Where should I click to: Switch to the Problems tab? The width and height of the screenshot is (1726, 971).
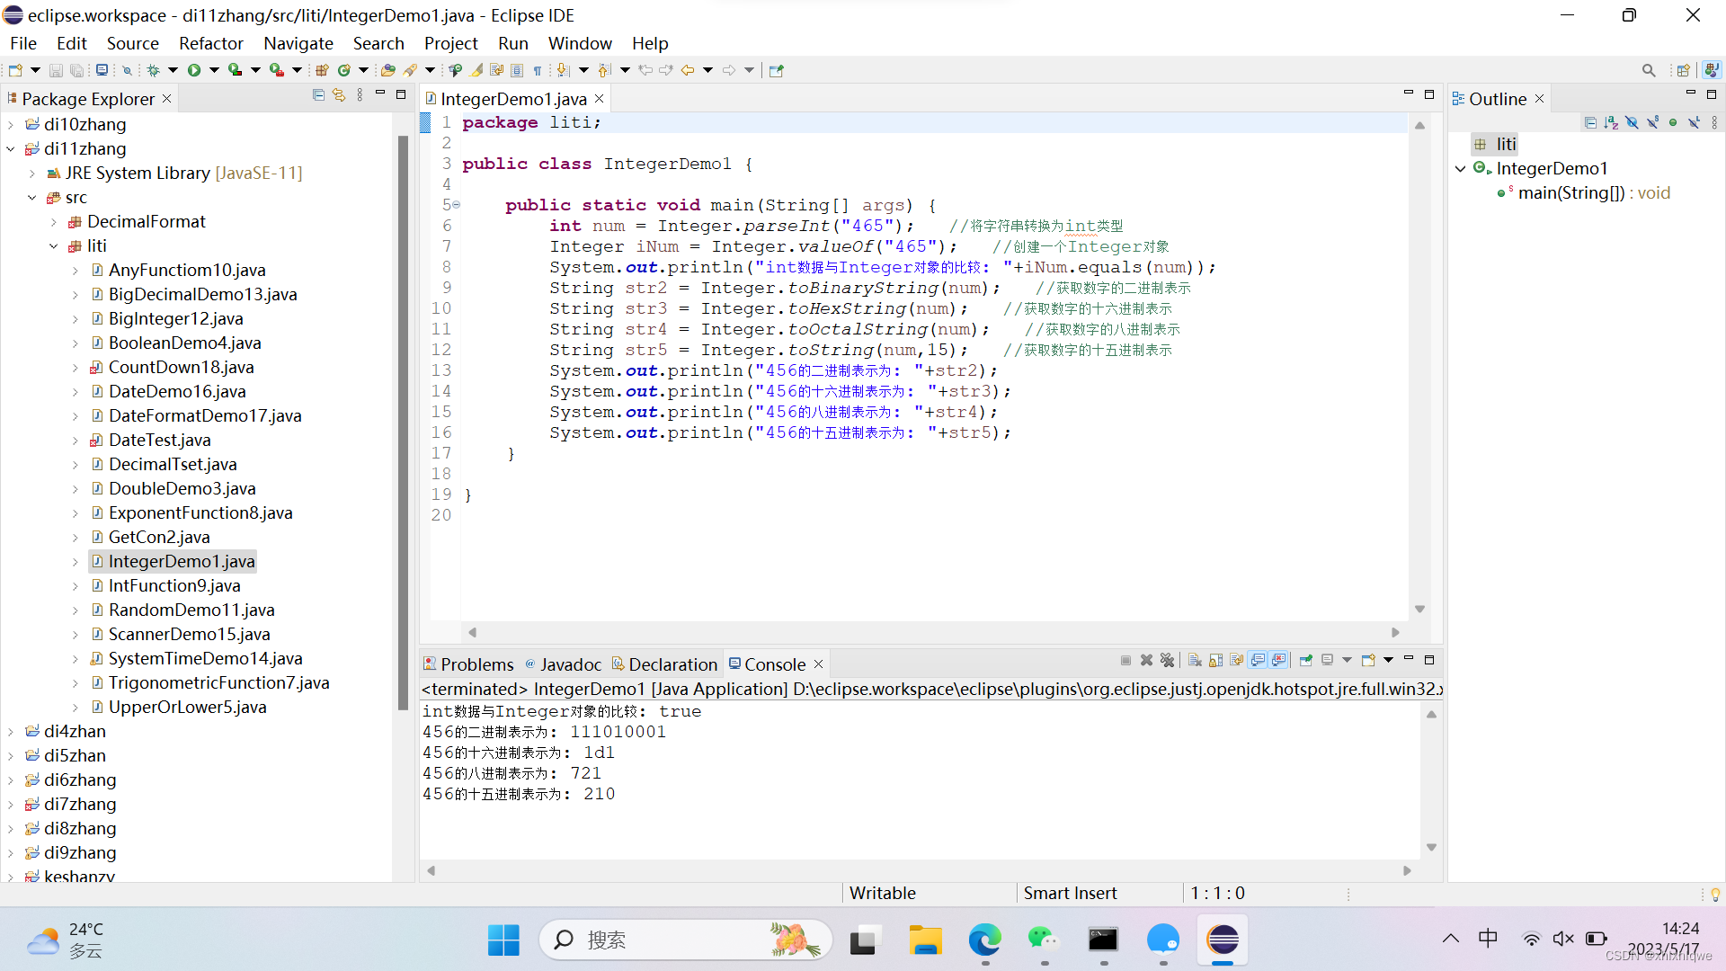coord(476,664)
